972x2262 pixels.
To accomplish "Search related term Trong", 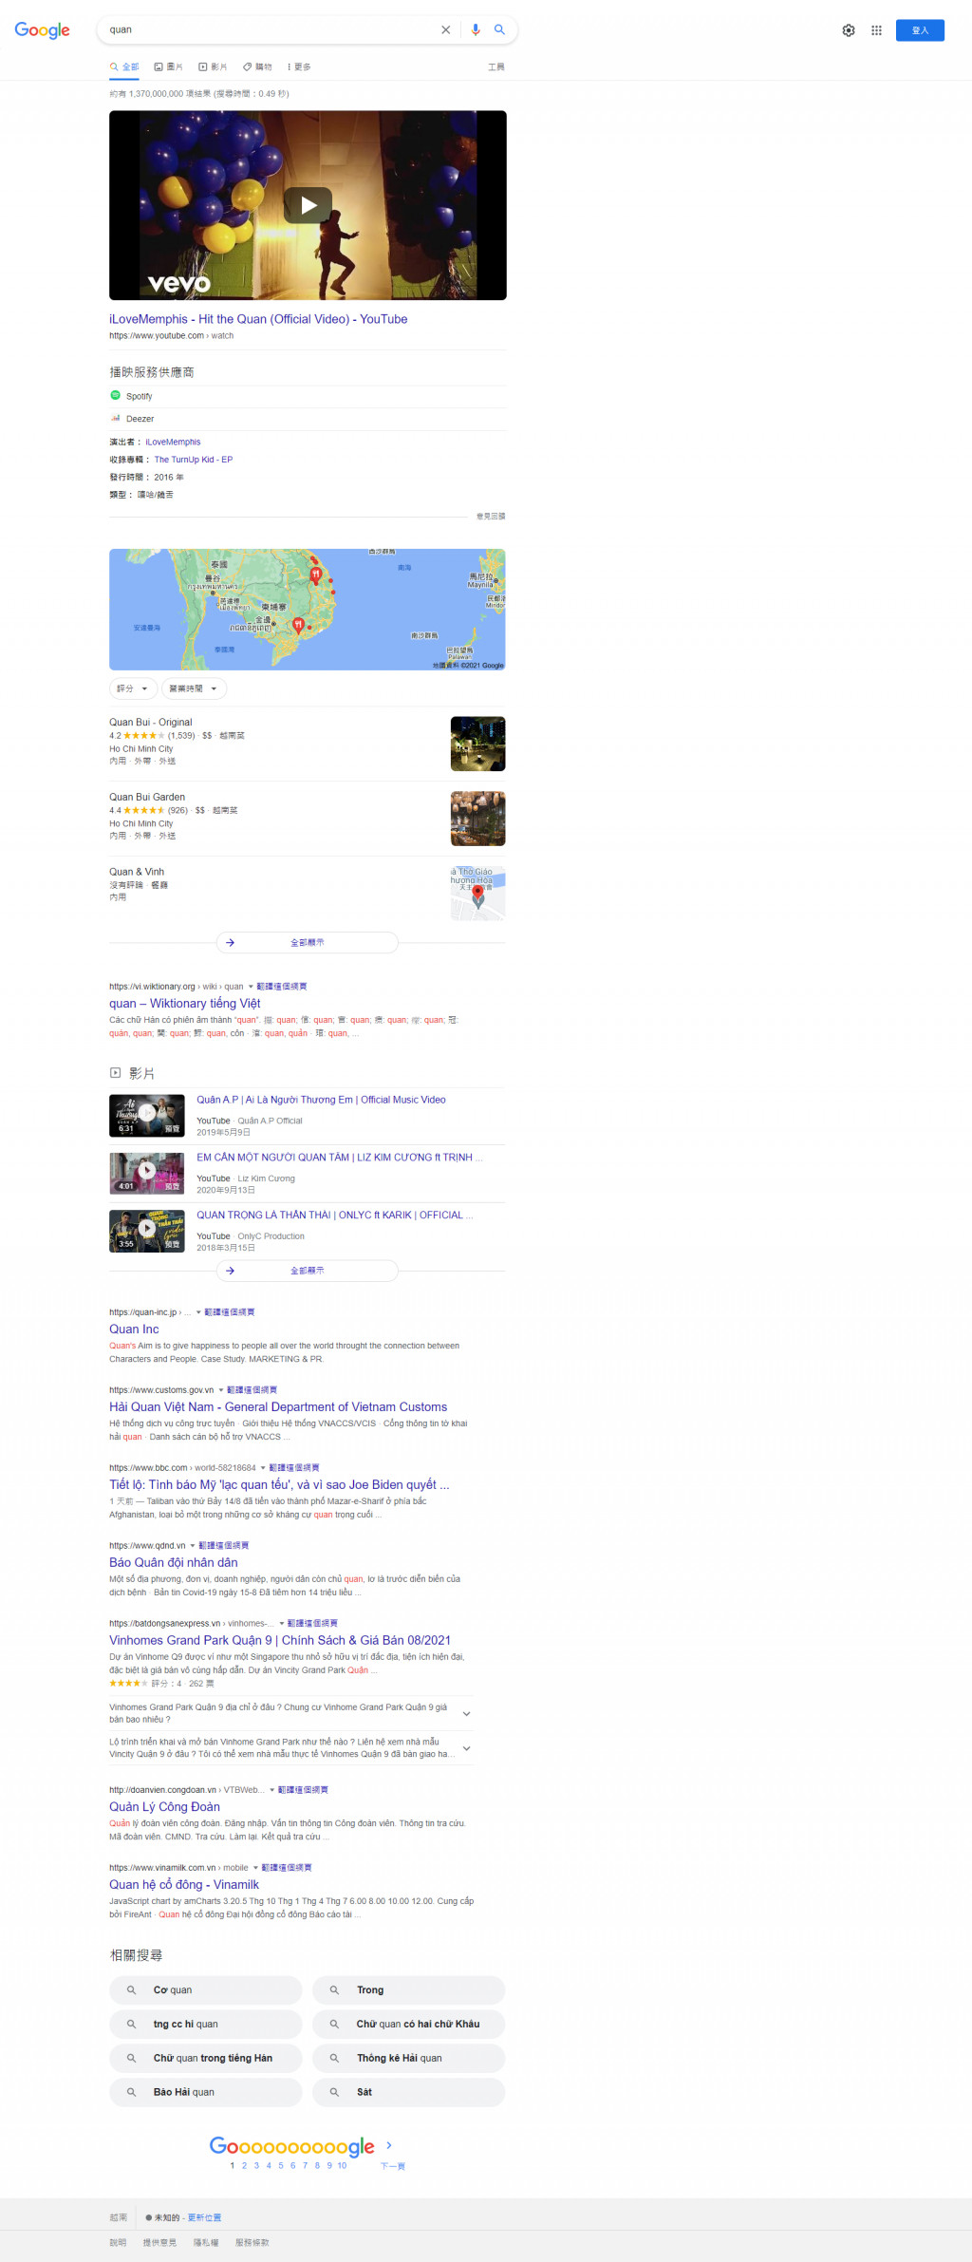I will [x=409, y=1990].
